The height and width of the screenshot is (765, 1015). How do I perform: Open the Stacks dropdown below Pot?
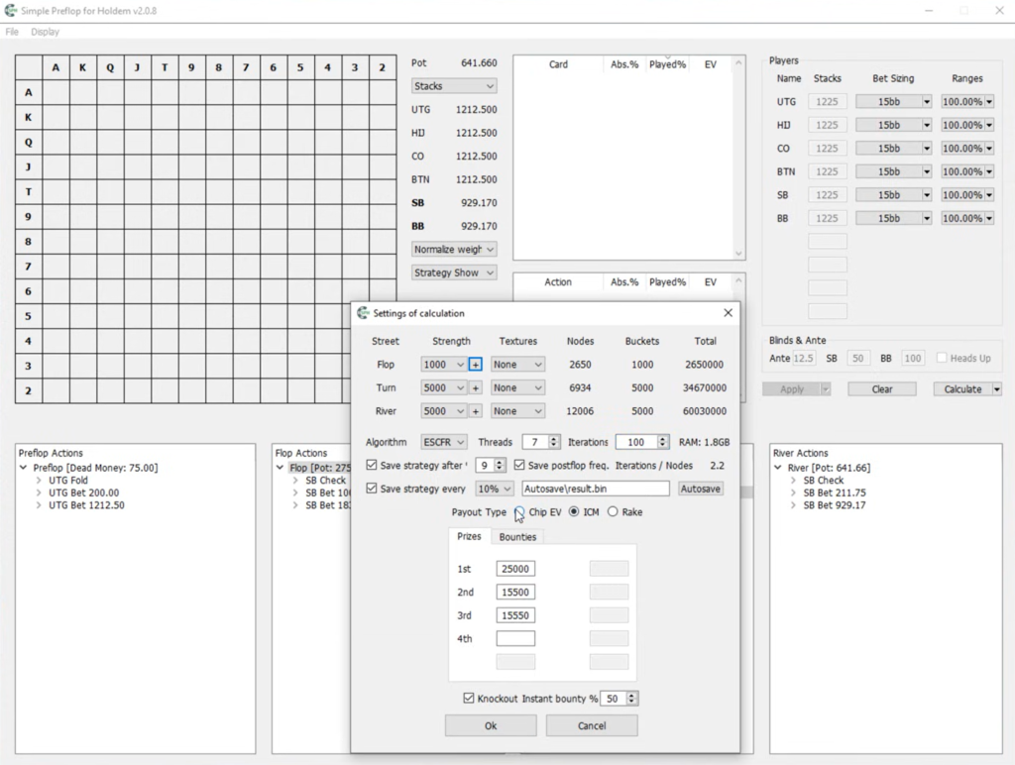click(454, 86)
